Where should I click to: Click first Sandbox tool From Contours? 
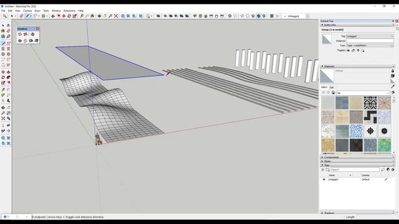pos(20,34)
